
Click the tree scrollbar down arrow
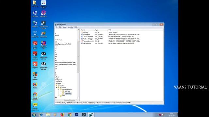(x=78, y=98)
